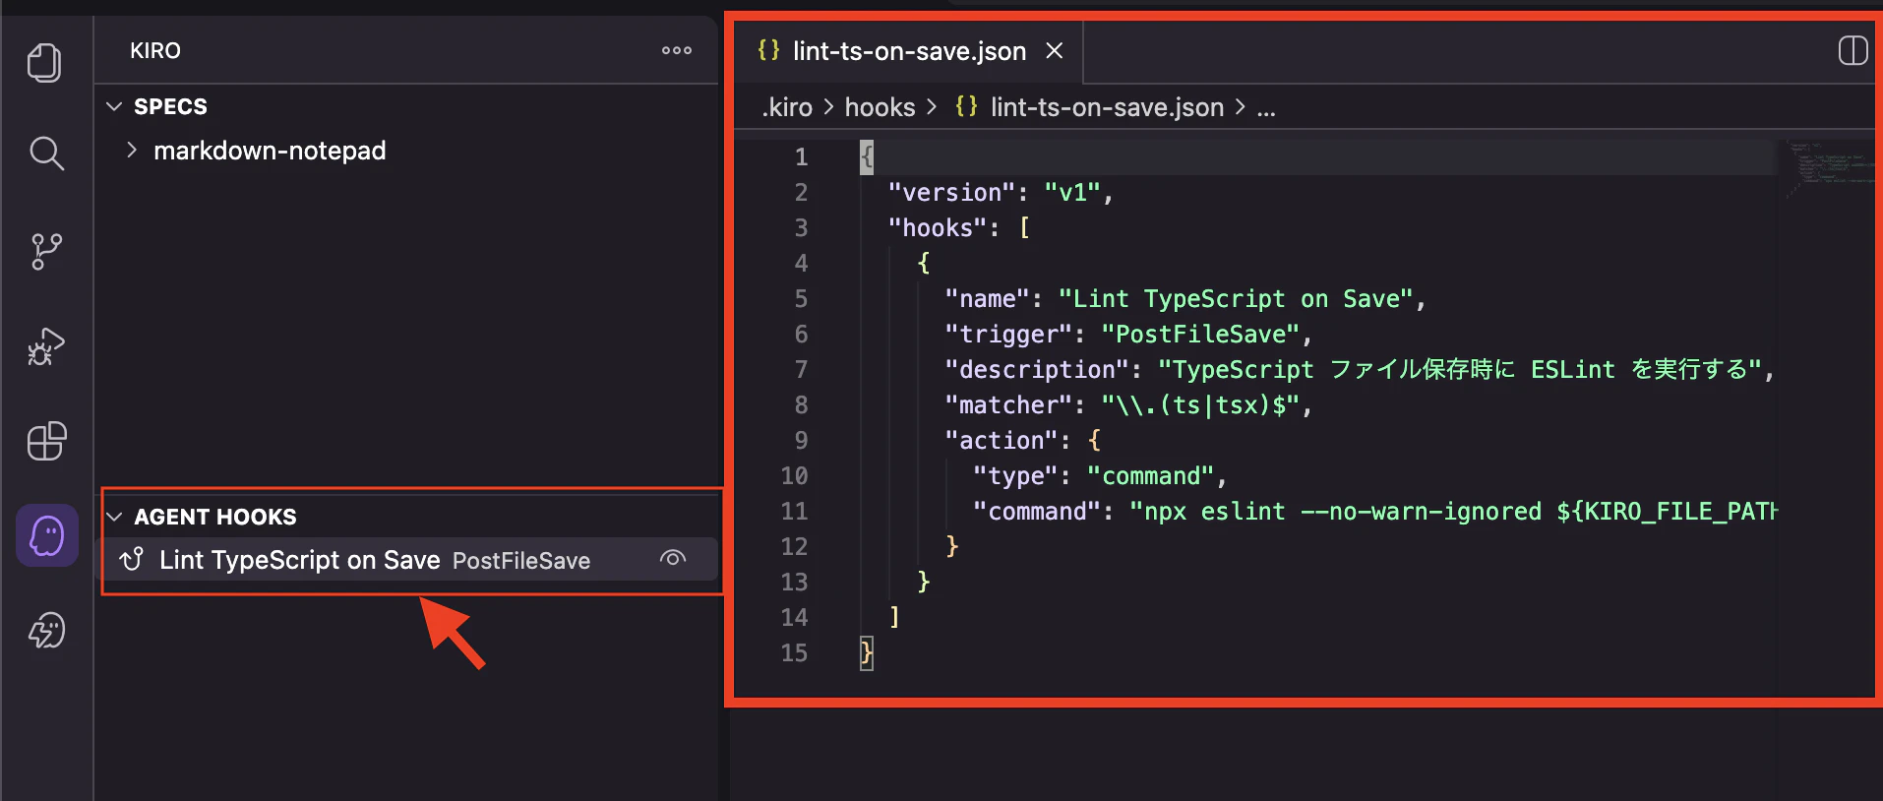The width and height of the screenshot is (1883, 801).
Task: Click the JSON braces icon in the editor tab
Action: pyautogui.click(x=768, y=50)
